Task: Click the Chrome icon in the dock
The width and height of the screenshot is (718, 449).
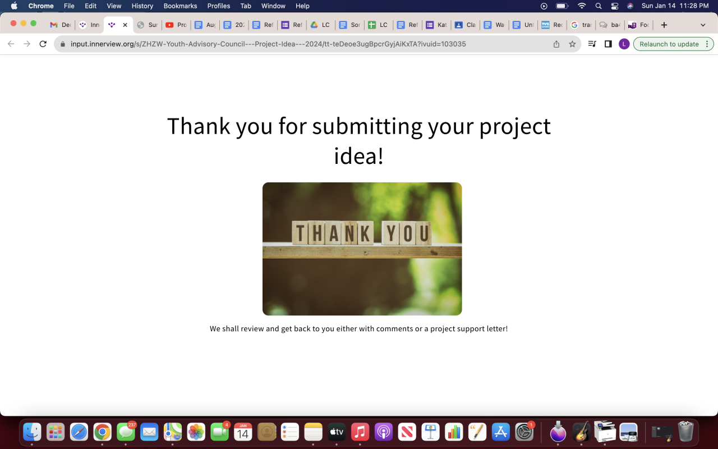Action: click(102, 432)
